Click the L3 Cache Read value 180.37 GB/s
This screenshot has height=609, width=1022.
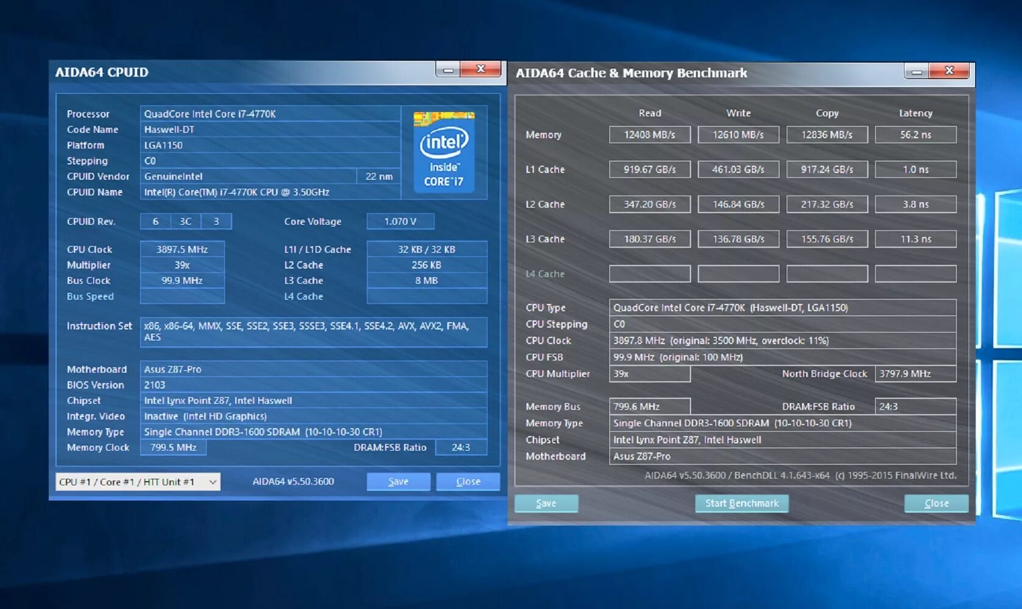[x=650, y=239]
